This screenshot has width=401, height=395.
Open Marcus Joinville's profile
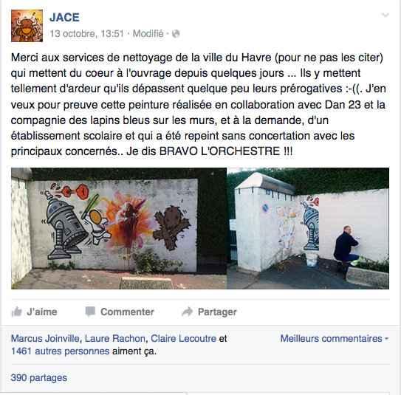(45, 338)
